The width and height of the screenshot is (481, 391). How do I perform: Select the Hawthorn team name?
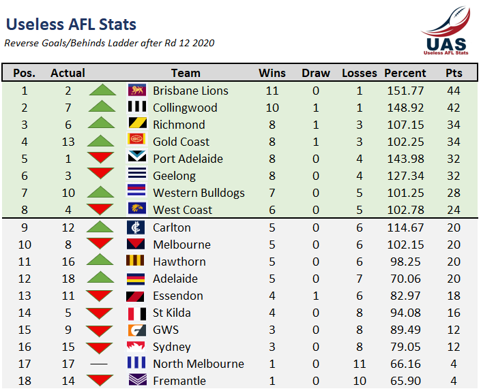click(x=179, y=262)
